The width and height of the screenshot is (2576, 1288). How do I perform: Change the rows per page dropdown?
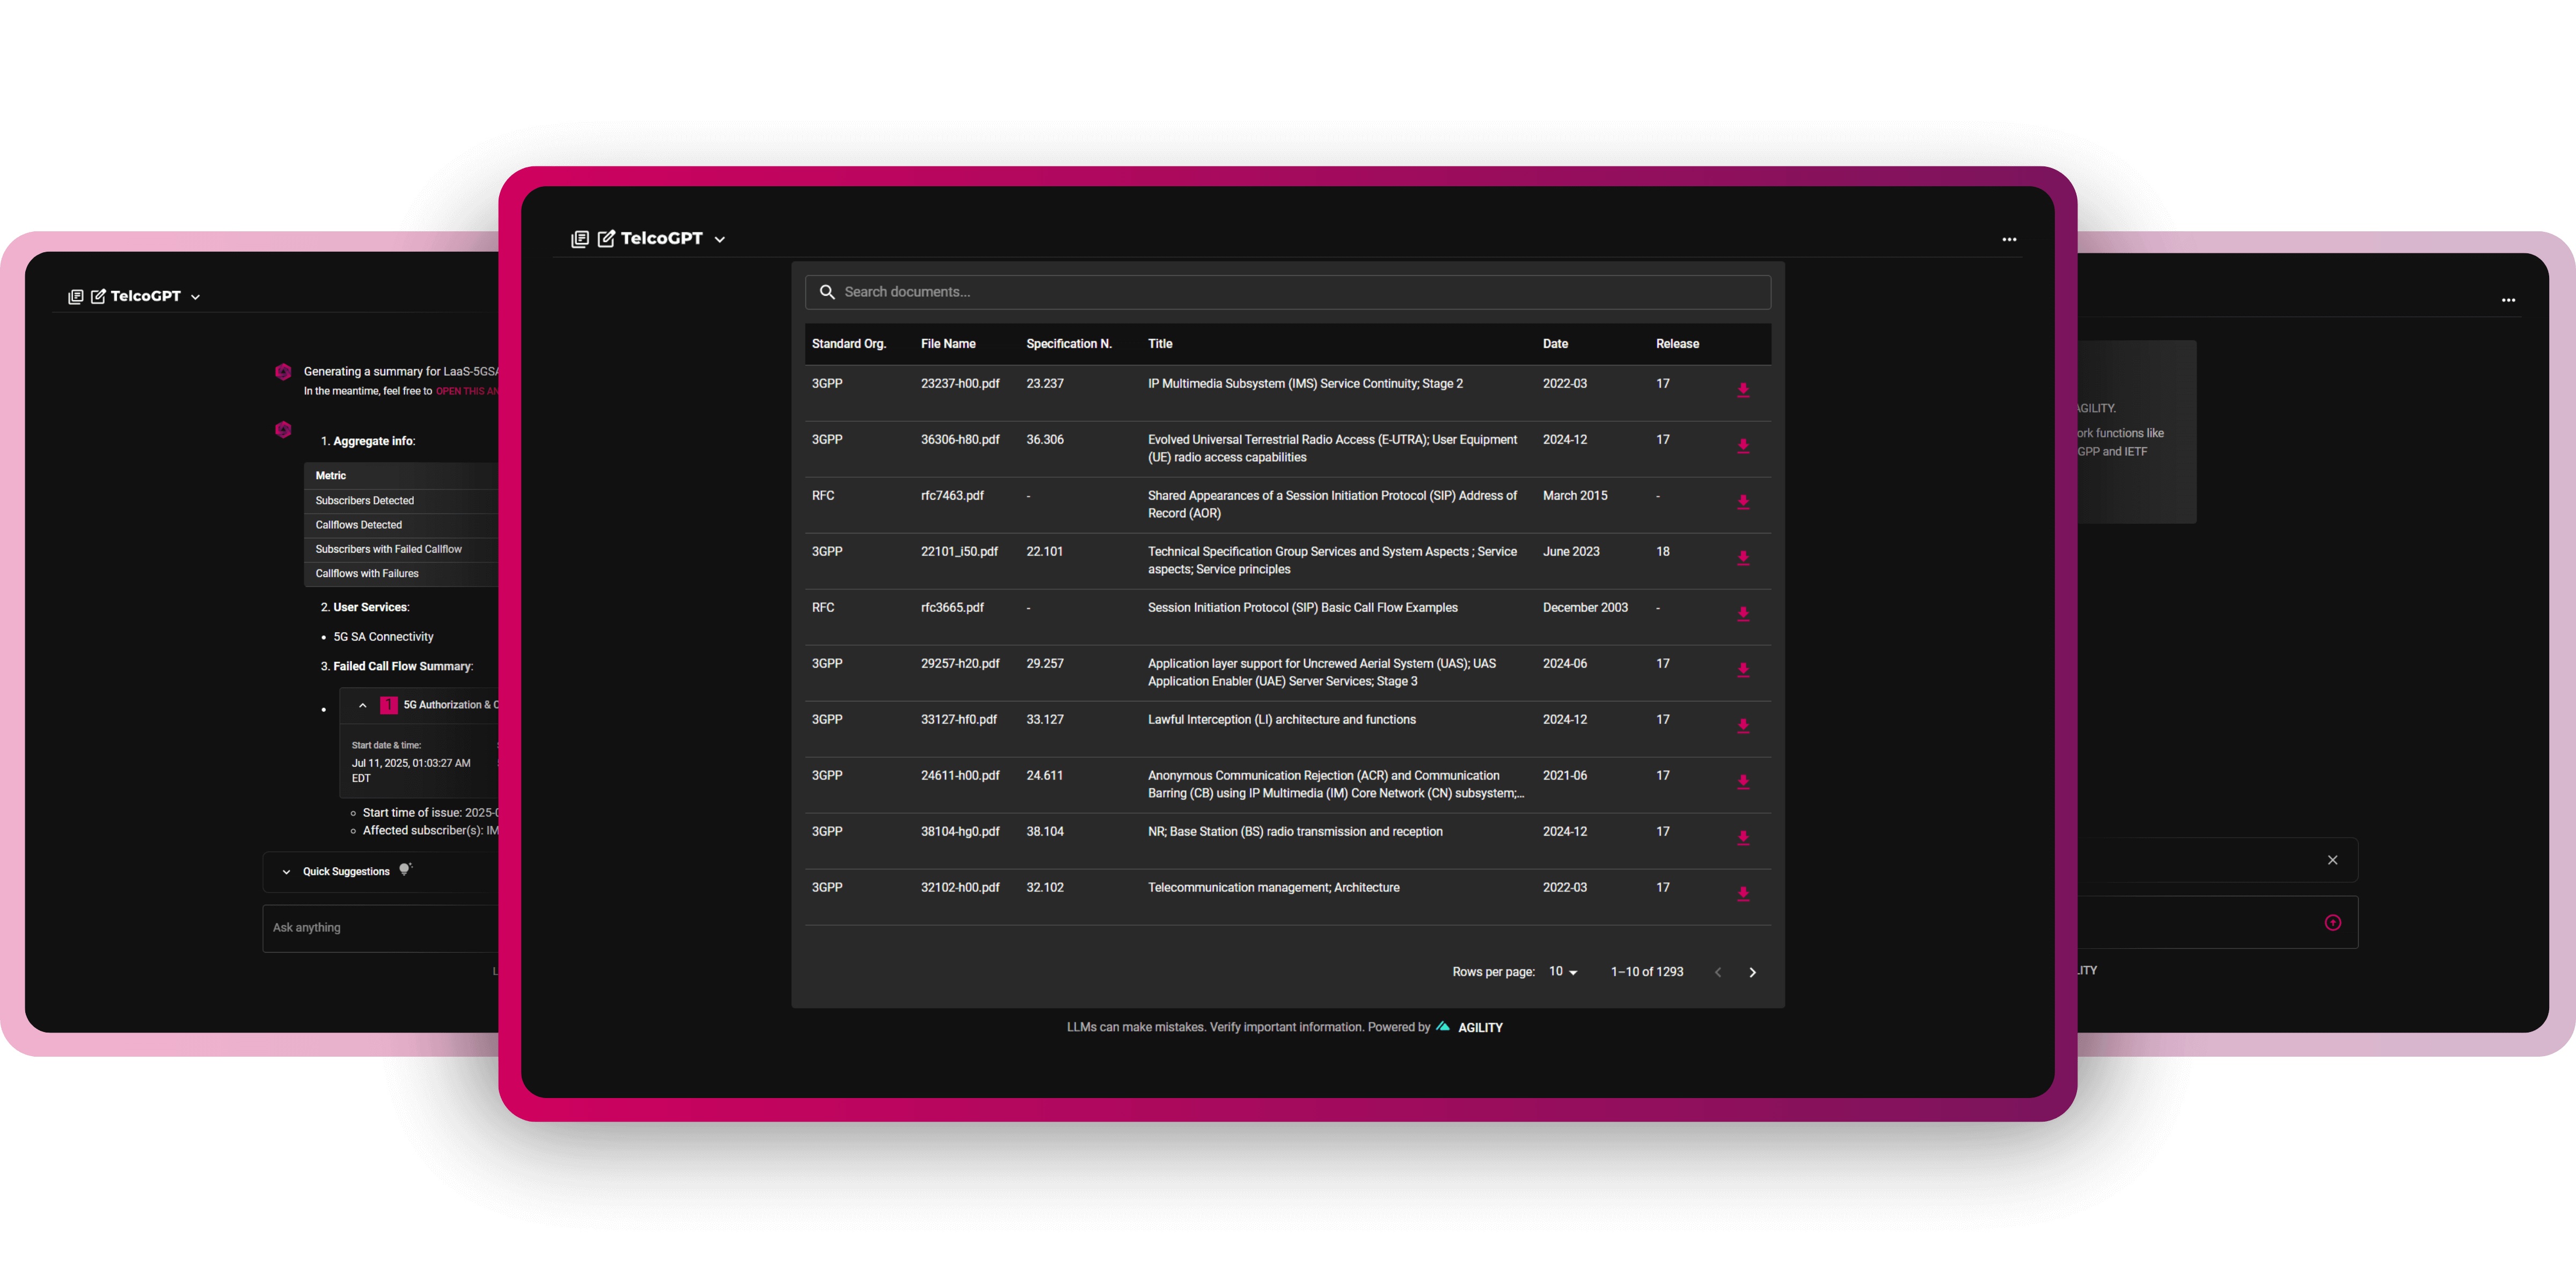point(1563,972)
